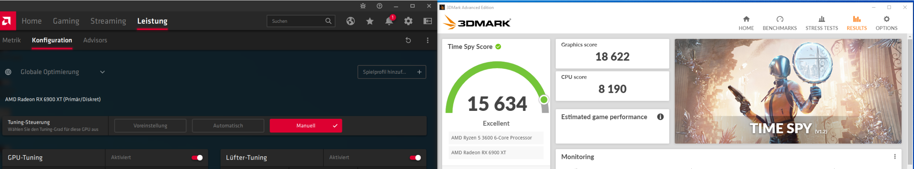The height and width of the screenshot is (169, 914).
Task: Switch to Konfiguration sub-tab
Action: coord(52,40)
